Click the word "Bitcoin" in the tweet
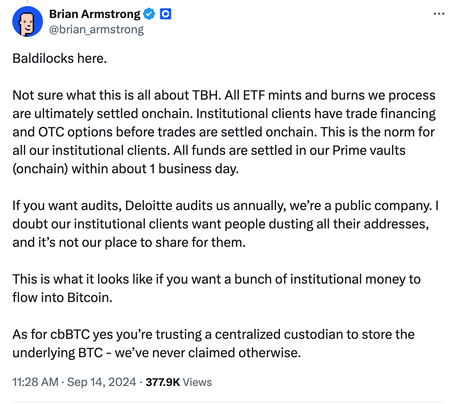Image resolution: width=453 pixels, height=404 pixels. [89, 298]
